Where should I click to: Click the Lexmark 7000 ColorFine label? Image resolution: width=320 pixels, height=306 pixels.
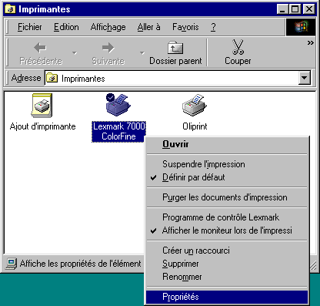(118, 131)
